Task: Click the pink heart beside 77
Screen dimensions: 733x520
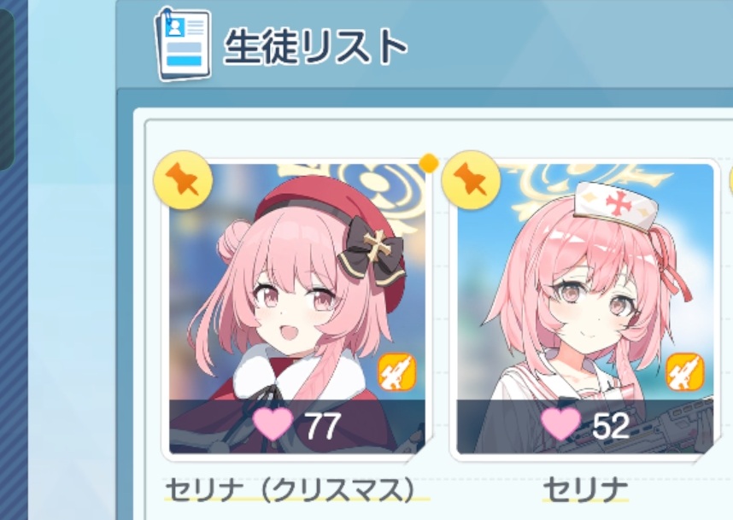Action: 273,424
